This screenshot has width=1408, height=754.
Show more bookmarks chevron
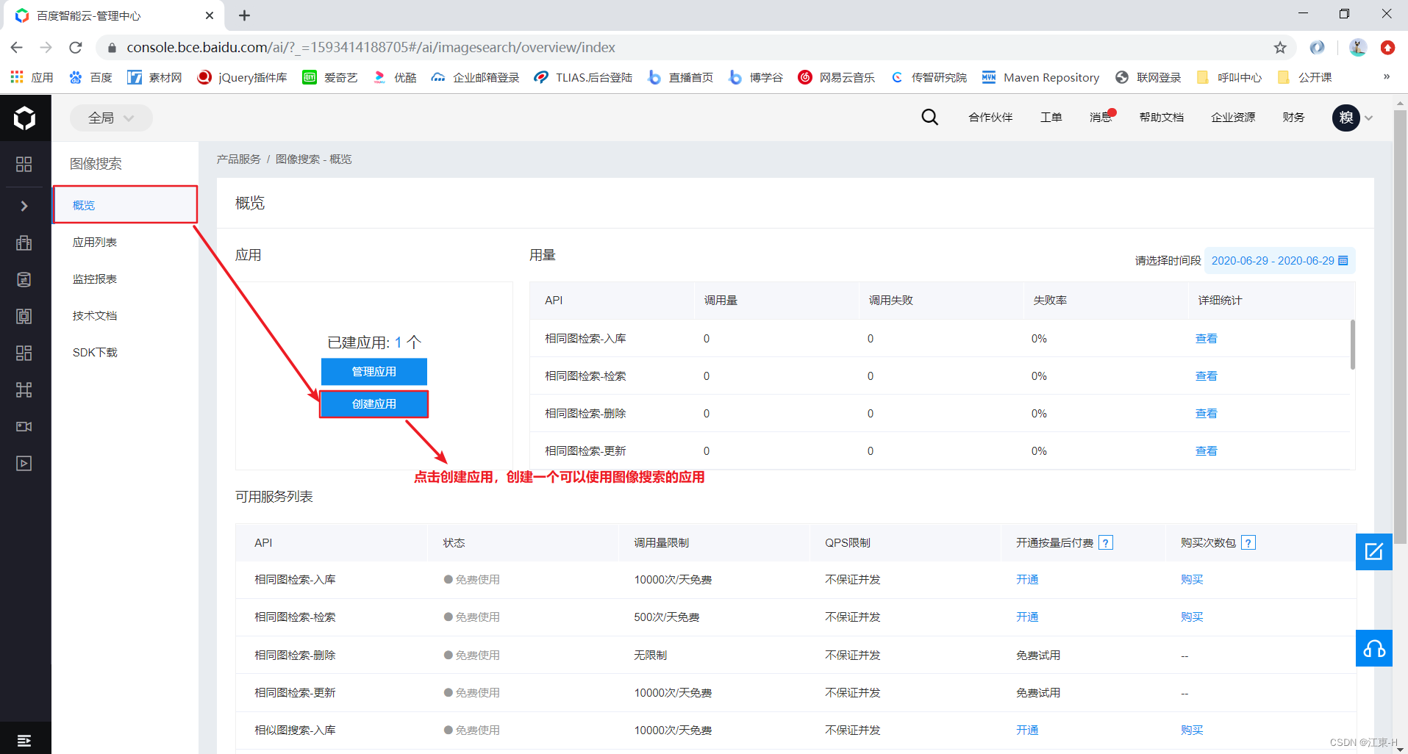(1387, 76)
